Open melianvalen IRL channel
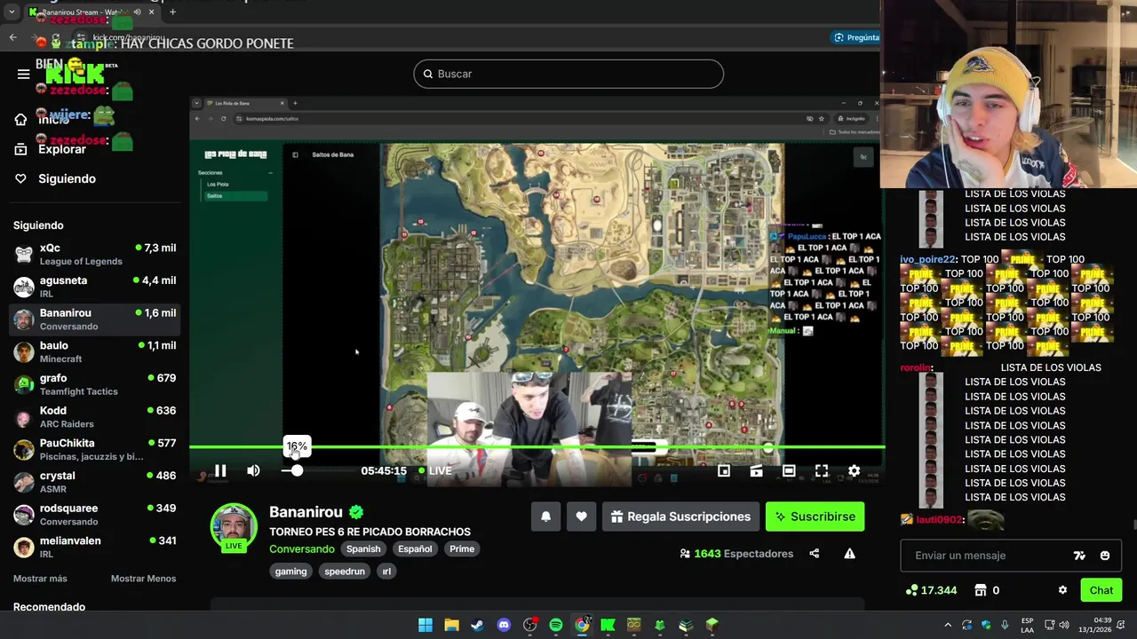Screen dimensions: 1137x639 pyautogui.click(x=94, y=548)
